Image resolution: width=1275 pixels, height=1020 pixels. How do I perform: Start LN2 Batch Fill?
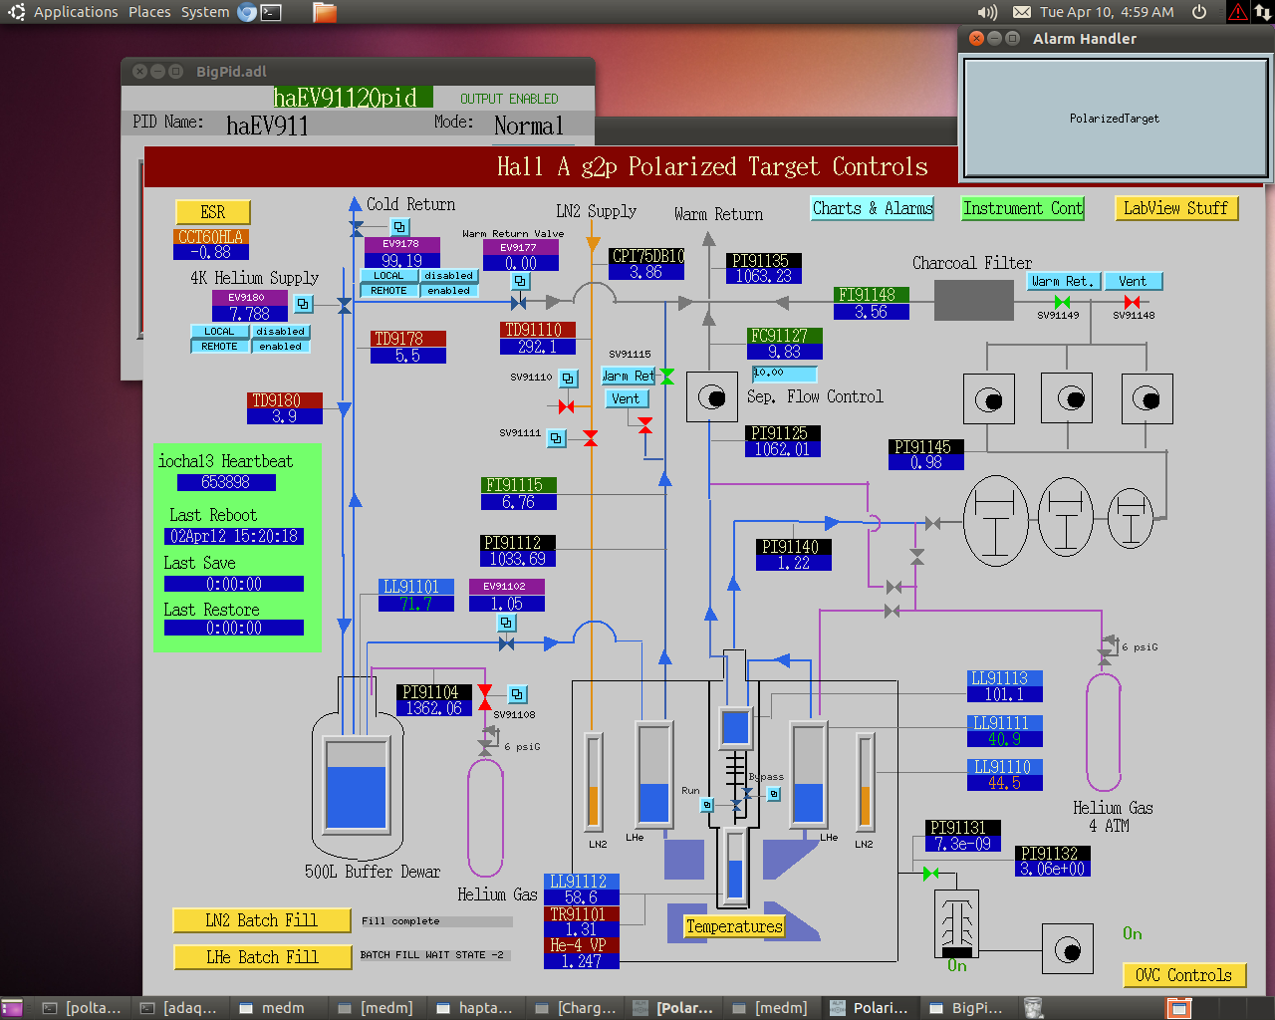261,920
